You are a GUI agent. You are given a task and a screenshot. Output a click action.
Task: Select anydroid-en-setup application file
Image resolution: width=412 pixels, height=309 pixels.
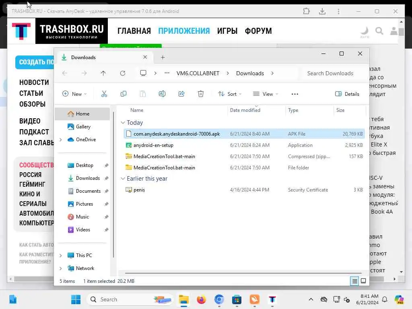pos(244,145)
